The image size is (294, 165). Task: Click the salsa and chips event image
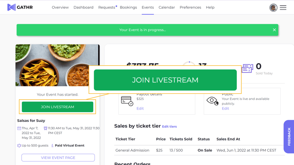pos(57,65)
